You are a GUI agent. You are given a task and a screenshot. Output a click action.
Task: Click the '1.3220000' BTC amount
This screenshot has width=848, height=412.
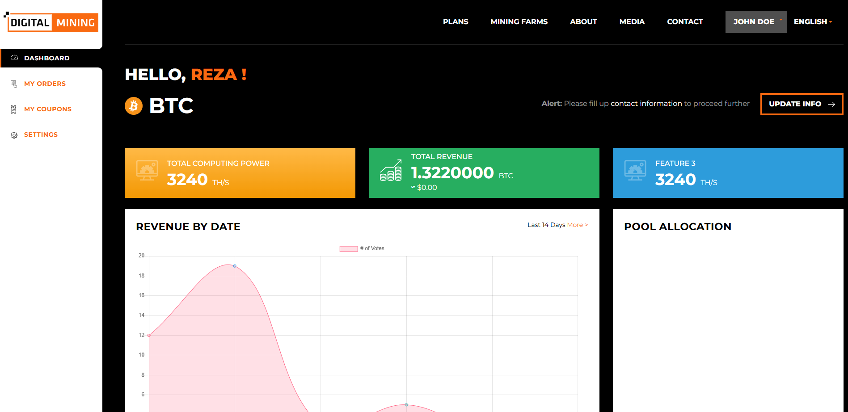coord(452,173)
